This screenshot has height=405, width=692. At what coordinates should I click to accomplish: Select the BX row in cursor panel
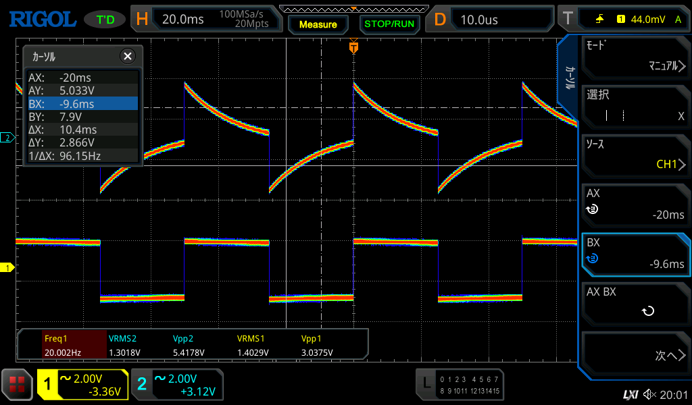82,103
